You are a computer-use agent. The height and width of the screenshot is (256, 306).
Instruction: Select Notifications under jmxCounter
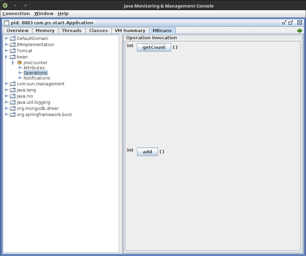(x=37, y=78)
